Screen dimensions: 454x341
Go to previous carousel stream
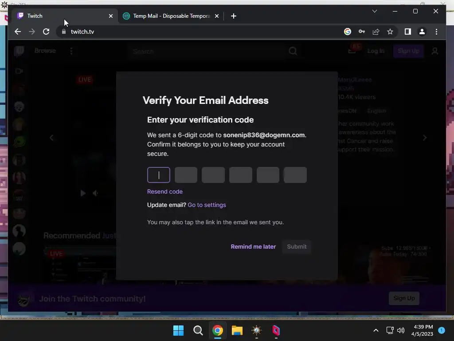tap(51, 138)
